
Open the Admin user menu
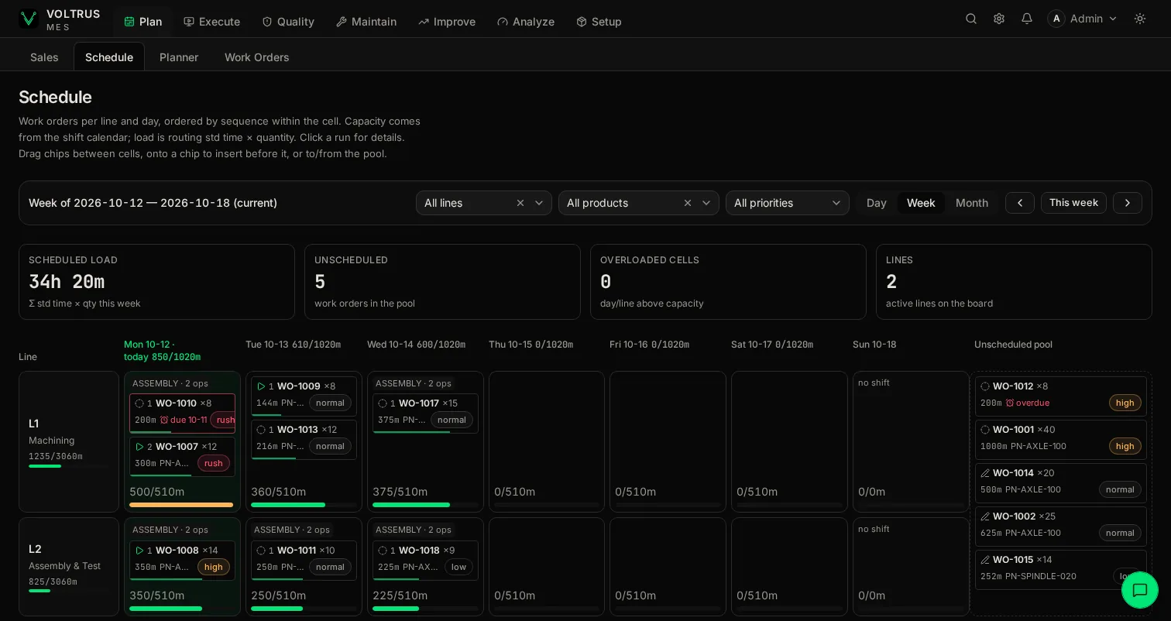[x=1083, y=19]
